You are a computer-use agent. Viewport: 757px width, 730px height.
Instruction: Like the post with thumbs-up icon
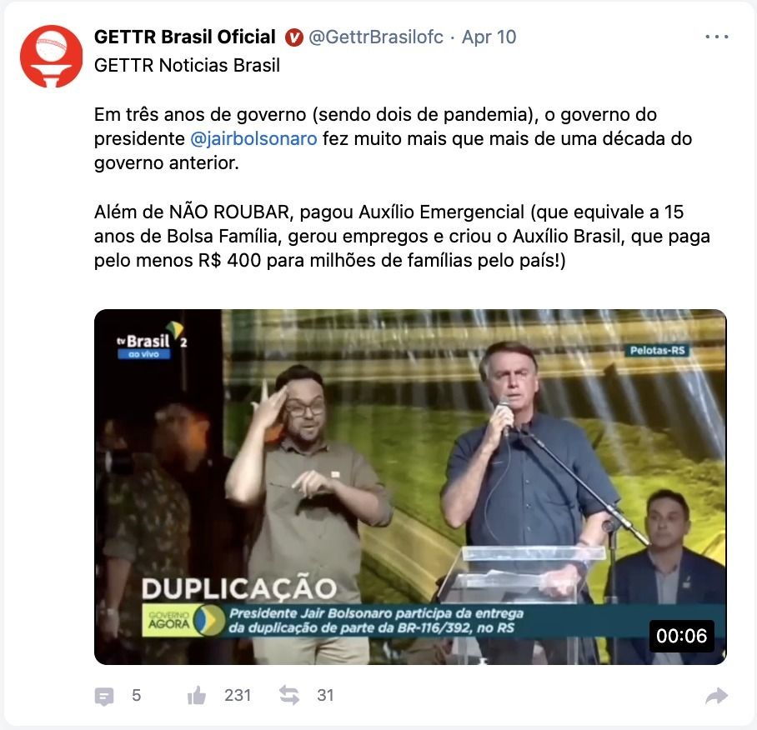click(197, 695)
